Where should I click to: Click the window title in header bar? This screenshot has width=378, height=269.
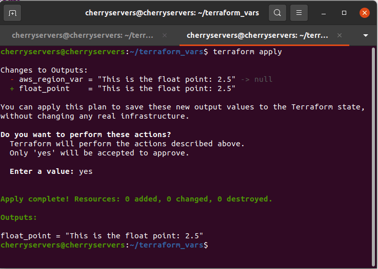172,13
